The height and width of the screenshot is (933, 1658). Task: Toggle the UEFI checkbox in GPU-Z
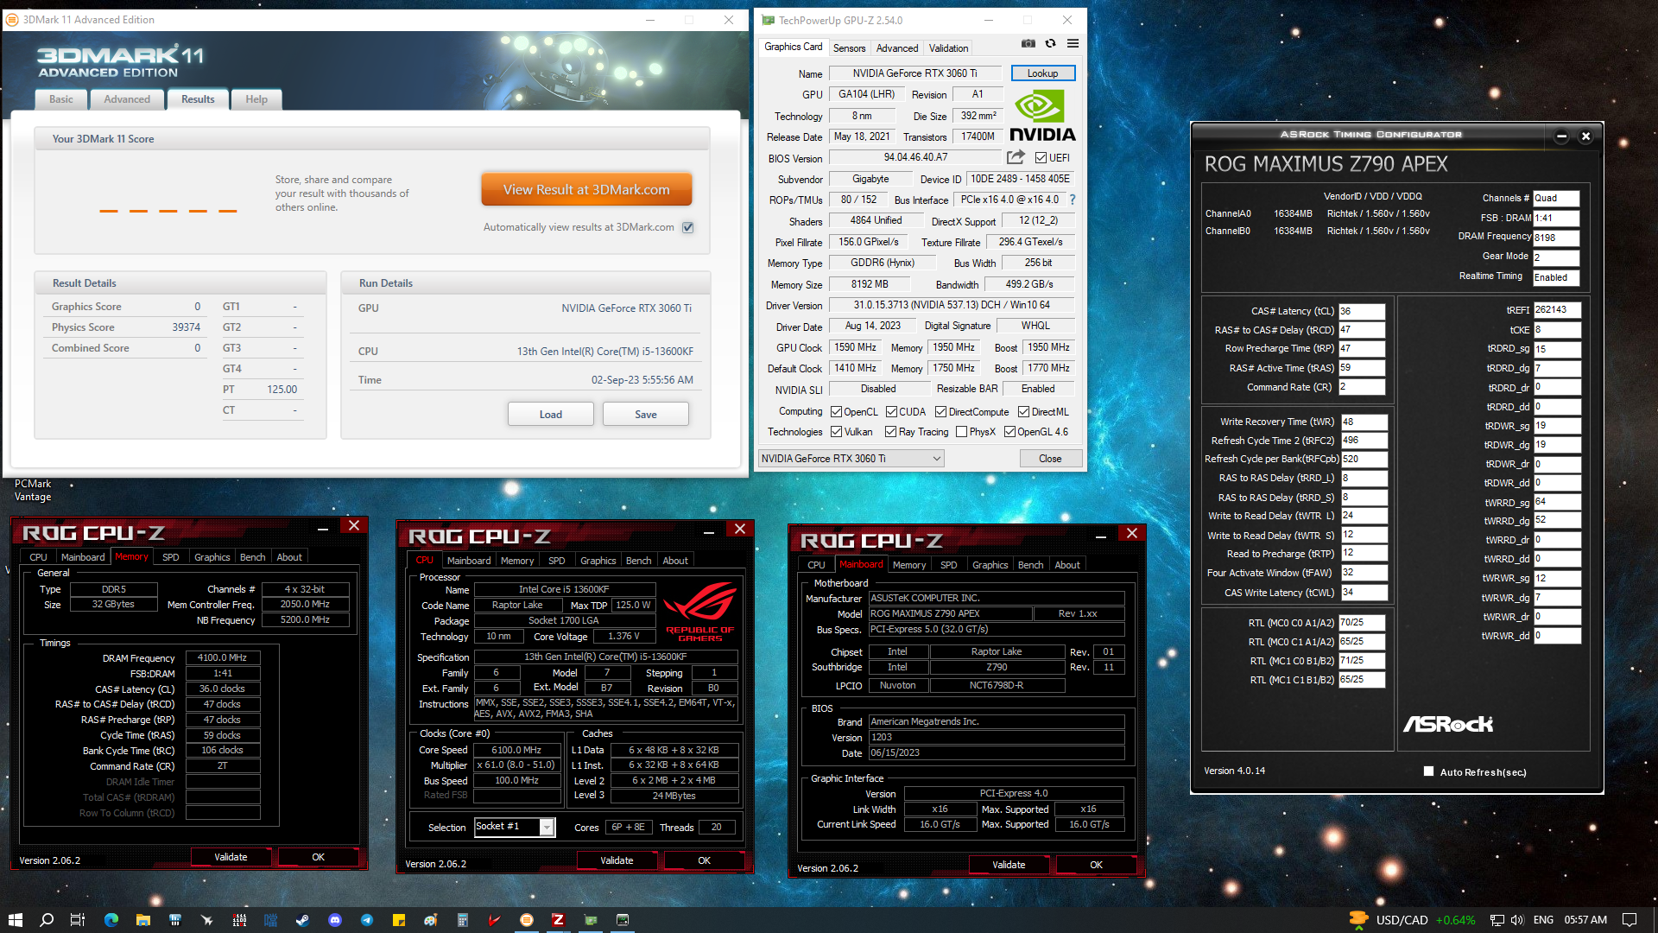pos(1041,158)
